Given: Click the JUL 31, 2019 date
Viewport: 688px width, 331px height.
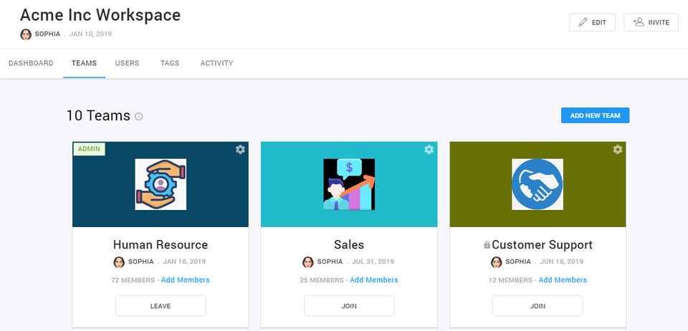Looking at the screenshot, I should pos(373,262).
